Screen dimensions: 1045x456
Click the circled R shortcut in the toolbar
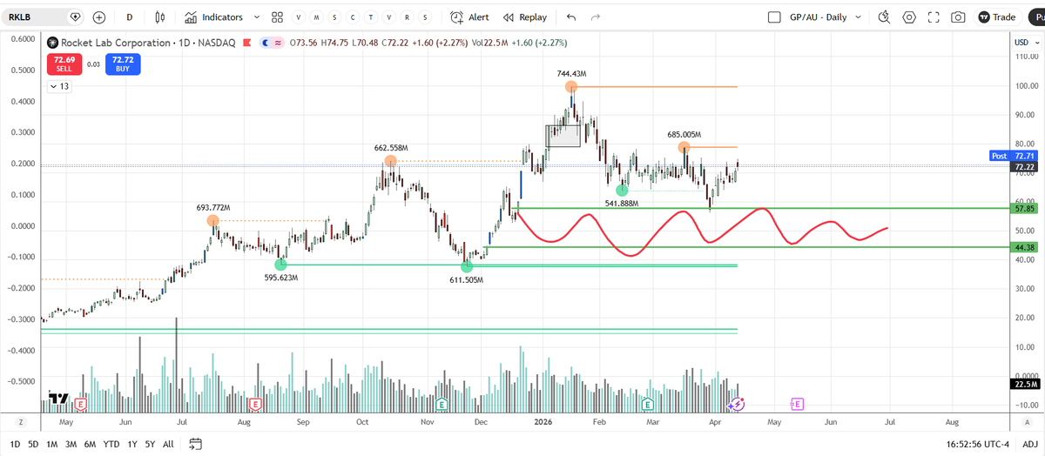(407, 17)
